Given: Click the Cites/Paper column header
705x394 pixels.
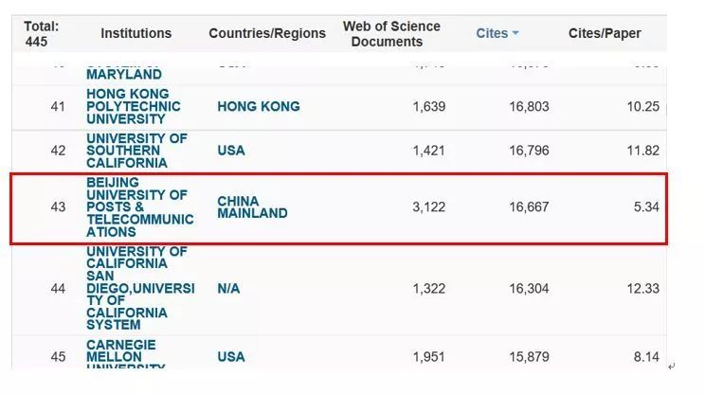Looking at the screenshot, I should coord(605,33).
